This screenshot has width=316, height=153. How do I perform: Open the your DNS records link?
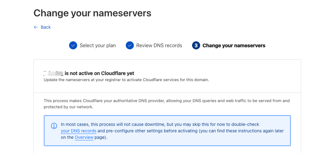click(x=79, y=131)
